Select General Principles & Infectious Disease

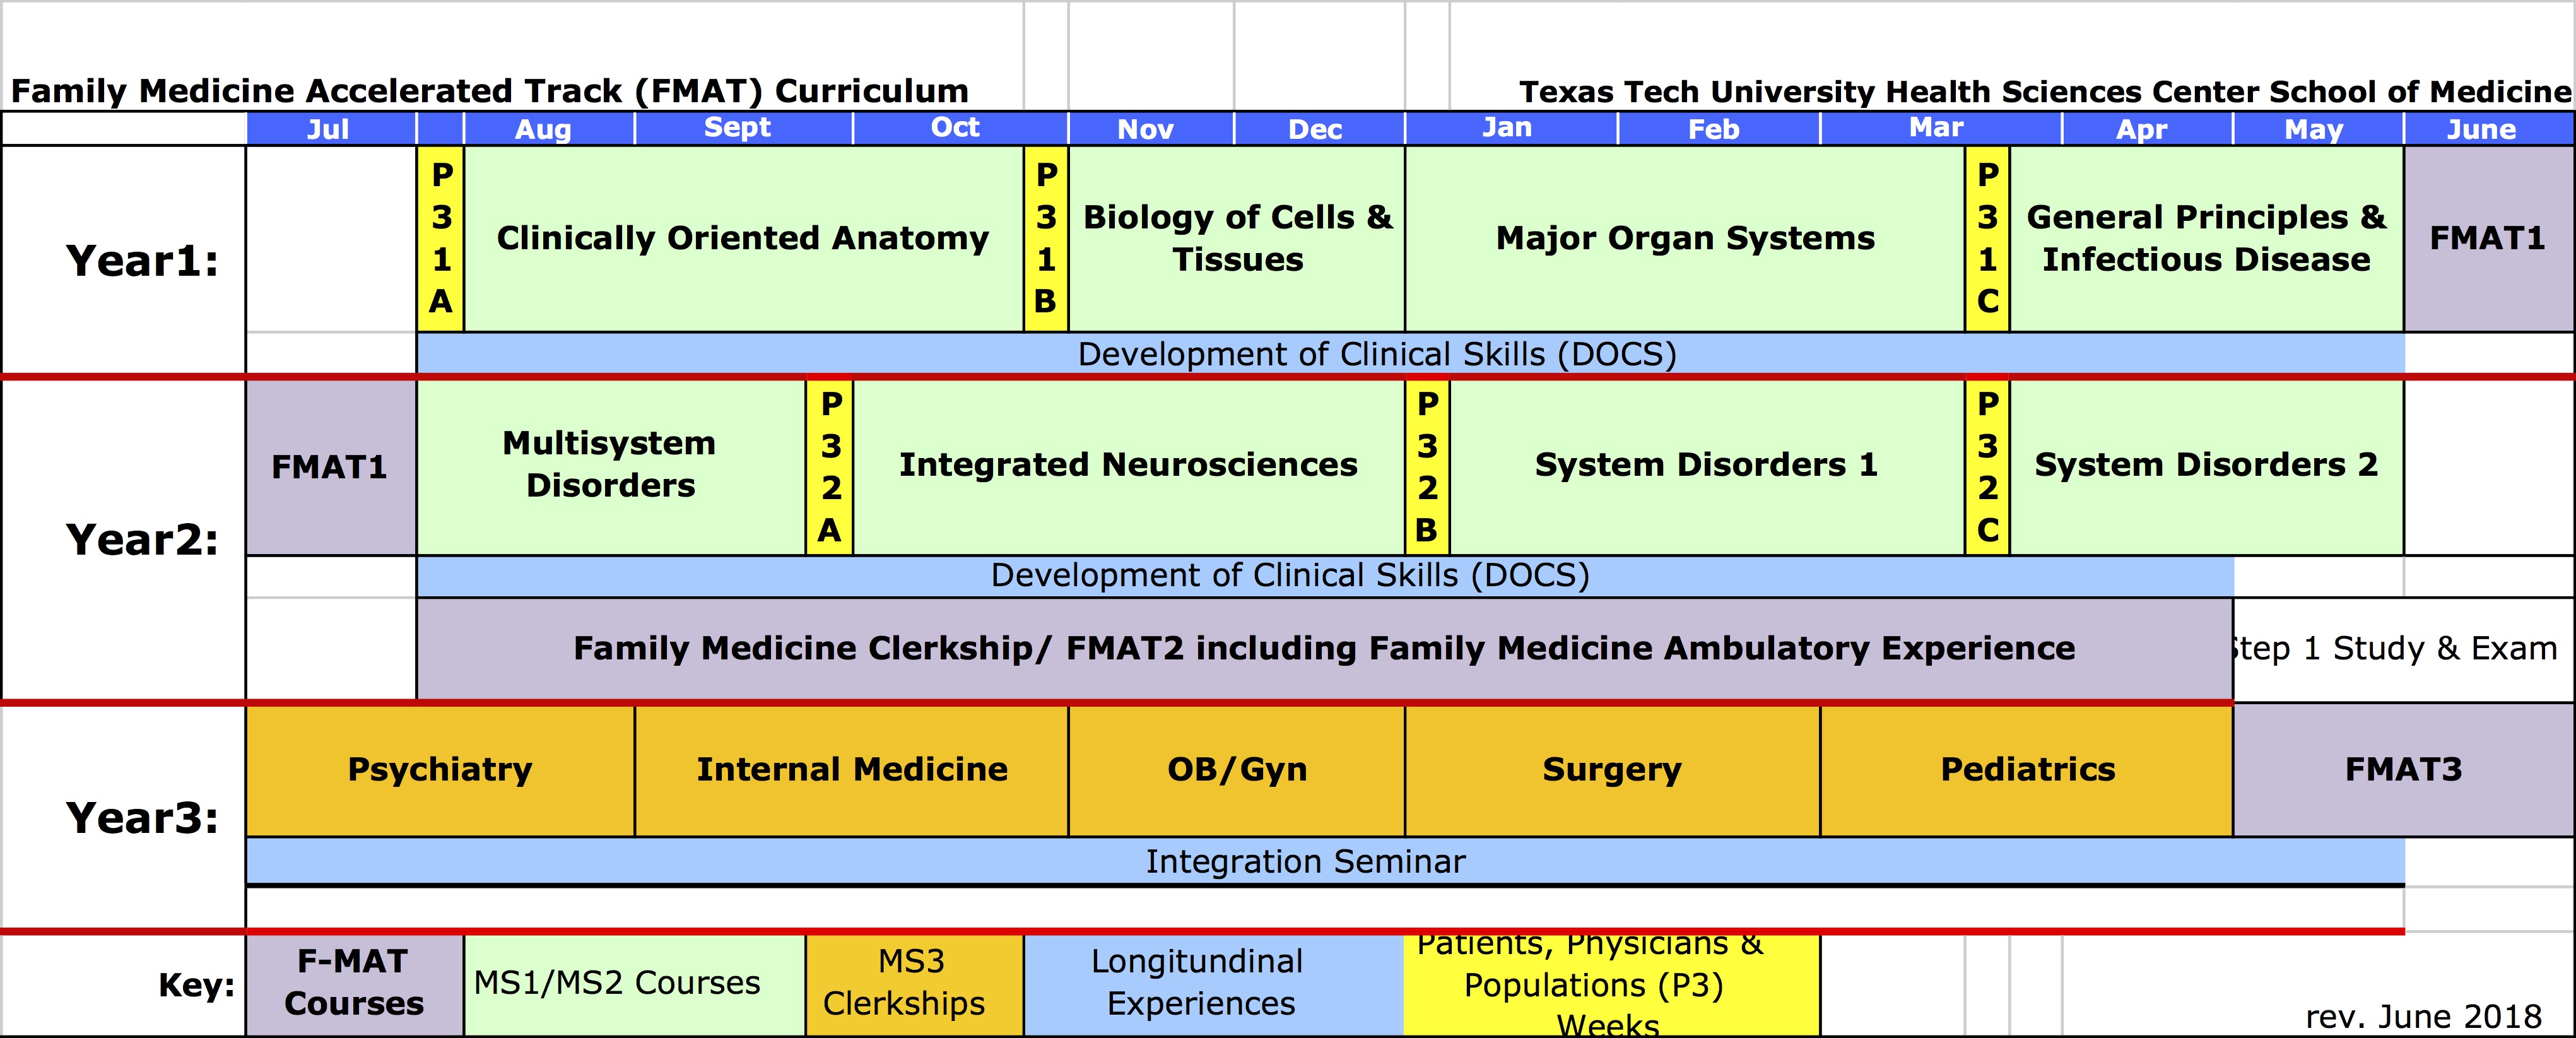point(2207,239)
